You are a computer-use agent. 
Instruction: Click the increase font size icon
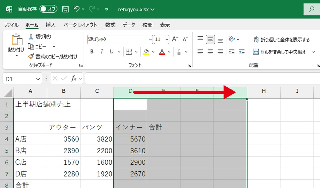pyautogui.click(x=175, y=39)
